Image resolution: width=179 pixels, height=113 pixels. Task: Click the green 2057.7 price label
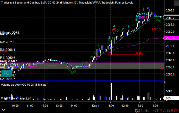point(87,62)
